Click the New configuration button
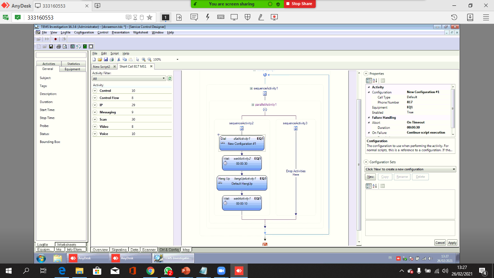494x278 pixels. coord(370,177)
